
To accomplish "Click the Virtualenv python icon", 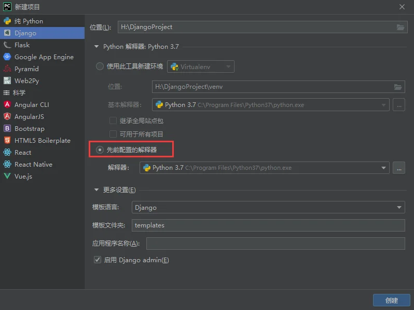I will coord(174,67).
